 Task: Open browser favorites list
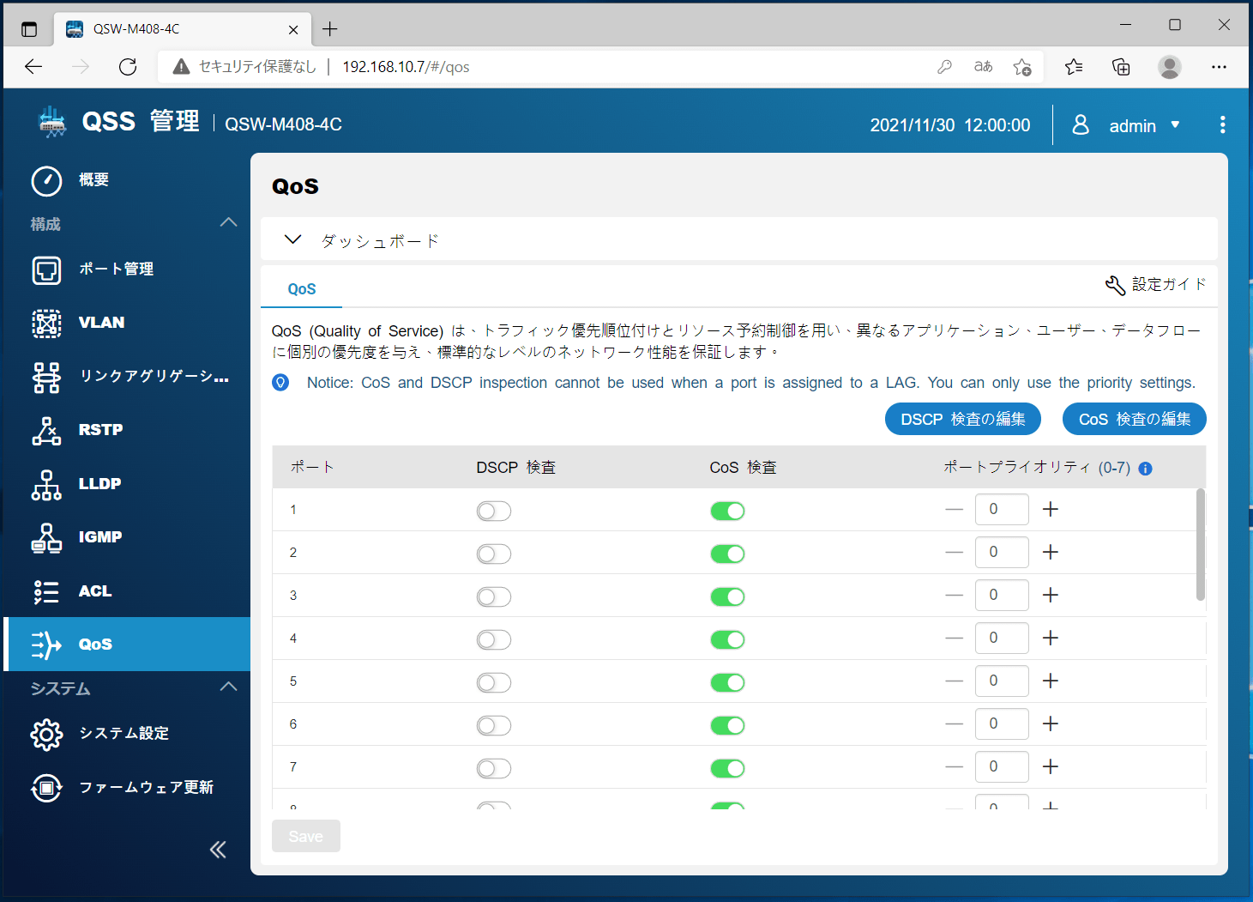[x=1074, y=67]
